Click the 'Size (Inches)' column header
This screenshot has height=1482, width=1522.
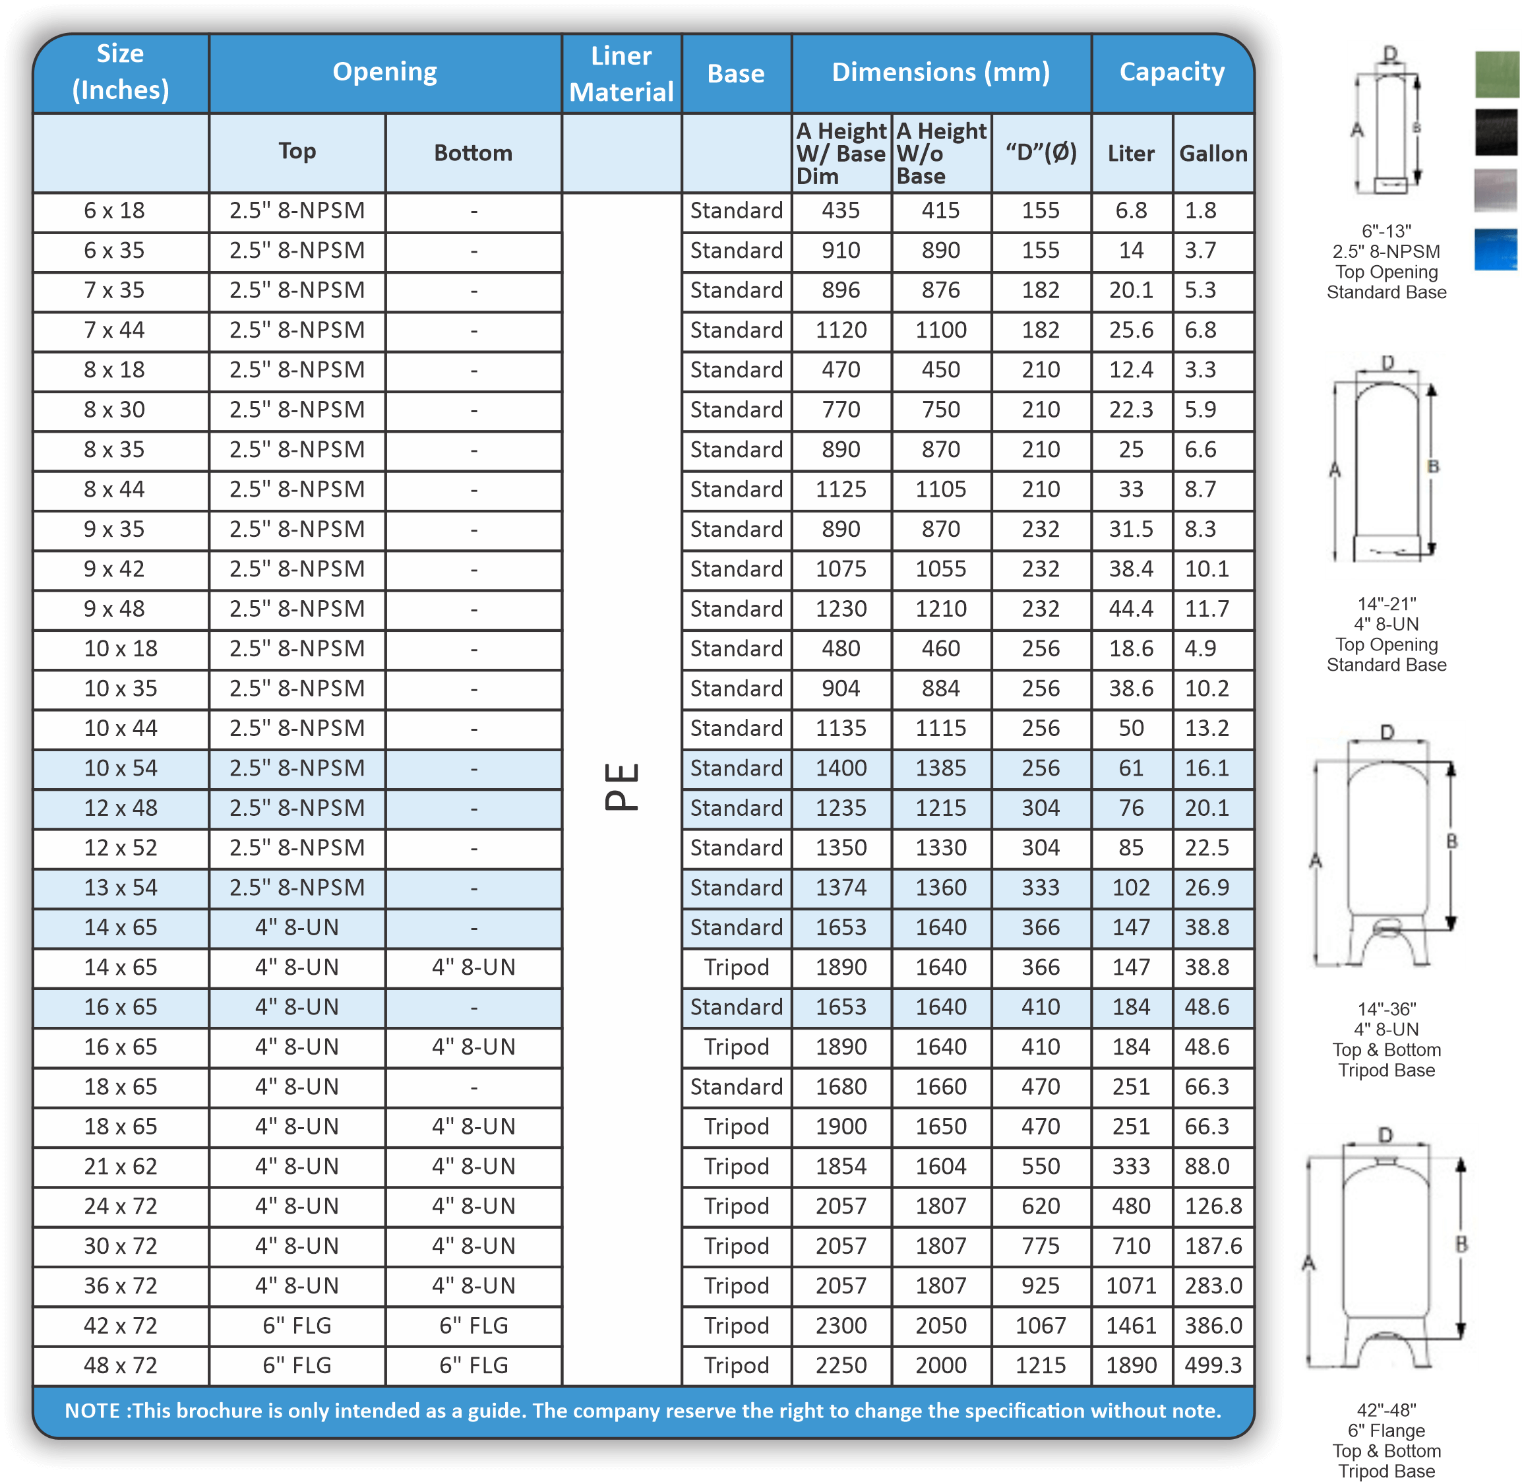click(x=121, y=73)
